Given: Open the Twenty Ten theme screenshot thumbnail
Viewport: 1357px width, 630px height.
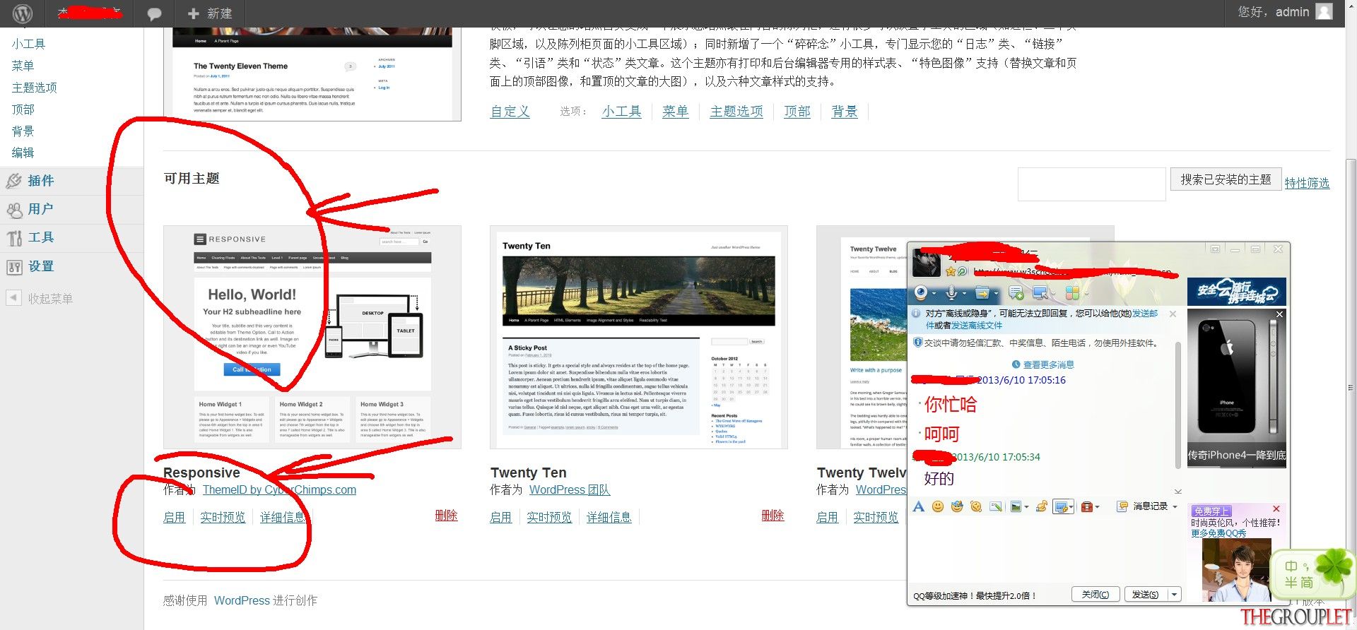Looking at the screenshot, I should [x=638, y=338].
